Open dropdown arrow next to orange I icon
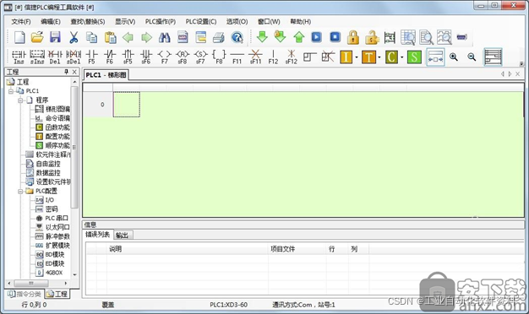Image resolution: width=529 pixels, height=314 pixels. pyautogui.click(x=357, y=57)
